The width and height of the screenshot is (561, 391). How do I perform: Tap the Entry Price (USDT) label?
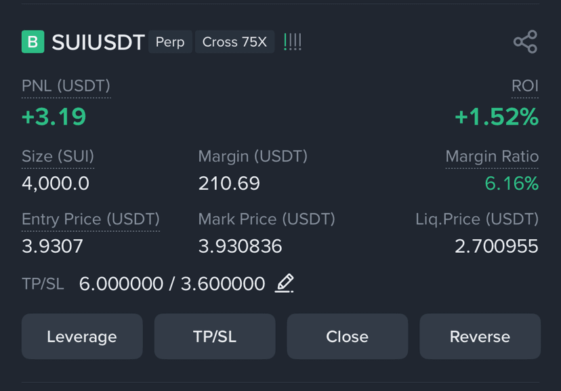tap(91, 220)
